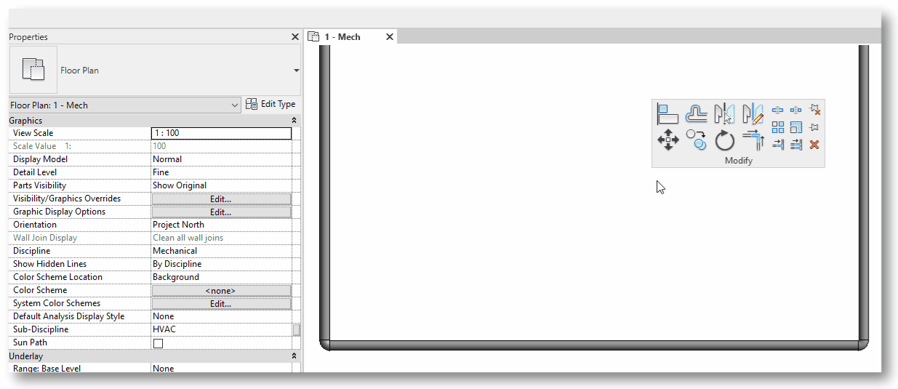The image size is (898, 389).
Task: Click the Detail Level value 'Fine'
Action: (x=161, y=172)
